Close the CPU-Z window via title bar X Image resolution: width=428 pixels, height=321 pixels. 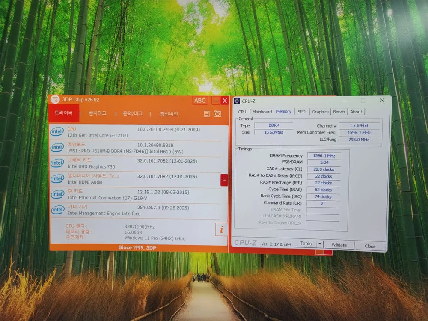coord(382,101)
